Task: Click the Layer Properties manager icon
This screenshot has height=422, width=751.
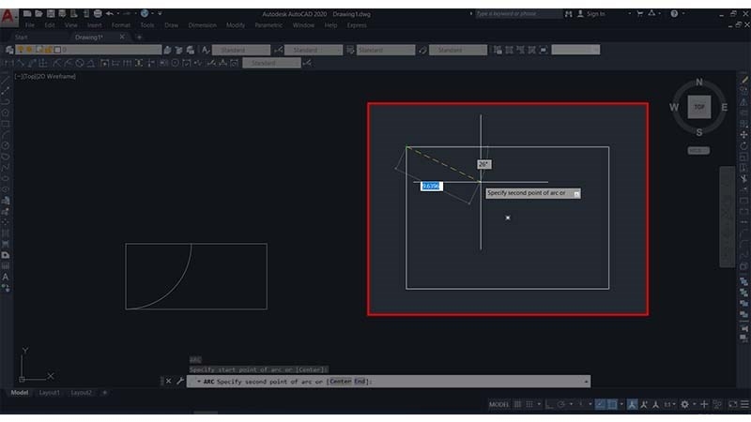Action: click(x=9, y=50)
